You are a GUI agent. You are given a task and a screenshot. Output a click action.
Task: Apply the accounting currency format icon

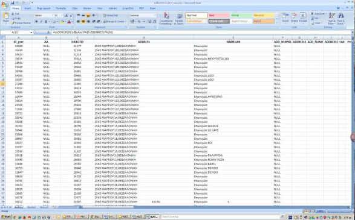pyautogui.click(x=132, y=22)
